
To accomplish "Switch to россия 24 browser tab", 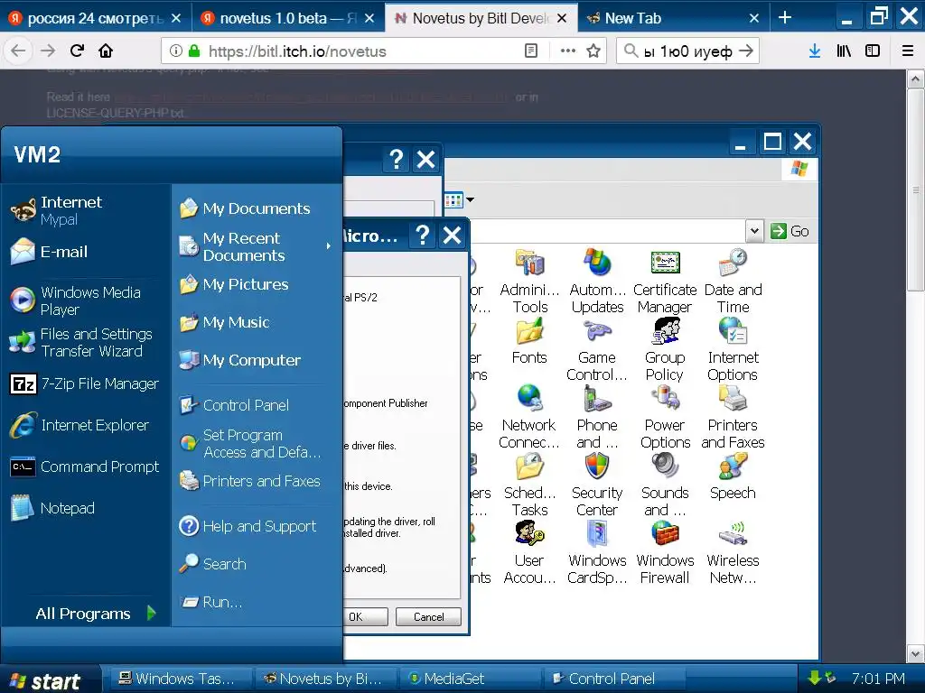I will [96, 18].
